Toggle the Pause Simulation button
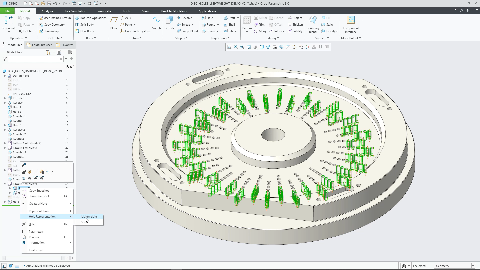480x270 pixels. tap(320, 47)
